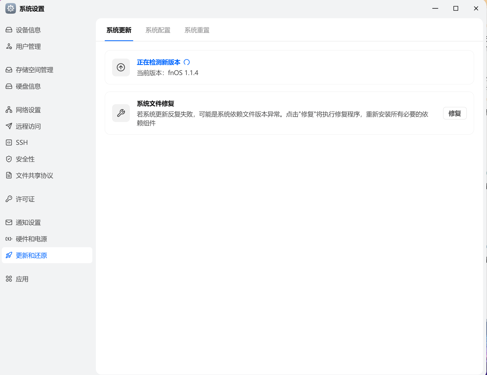Open 网络设置

point(28,110)
